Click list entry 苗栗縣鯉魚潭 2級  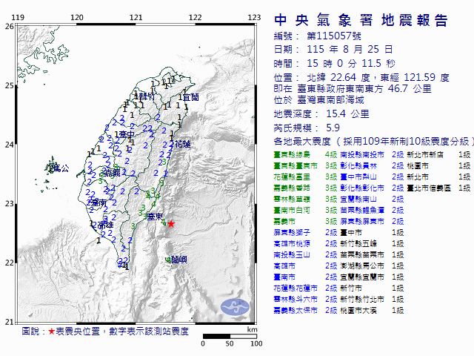click(372, 210)
